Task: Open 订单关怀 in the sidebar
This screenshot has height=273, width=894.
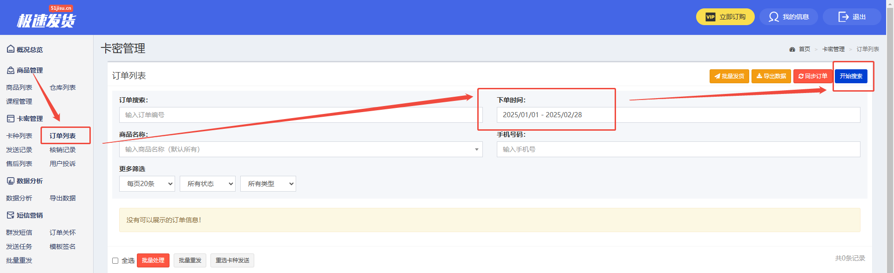Action: [x=63, y=233]
